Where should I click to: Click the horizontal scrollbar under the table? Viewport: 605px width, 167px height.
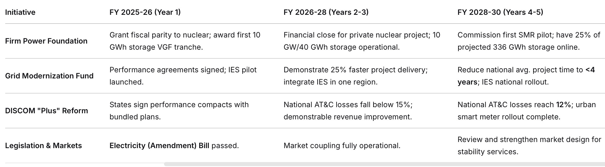(x=384, y=164)
